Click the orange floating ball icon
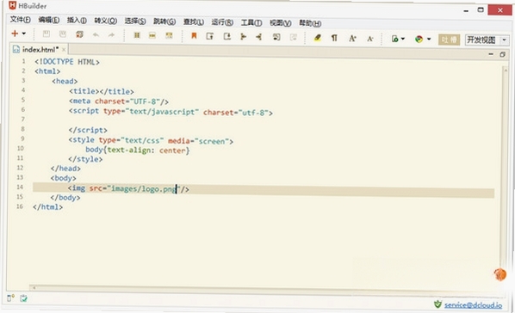The width and height of the screenshot is (515, 313). (x=500, y=274)
